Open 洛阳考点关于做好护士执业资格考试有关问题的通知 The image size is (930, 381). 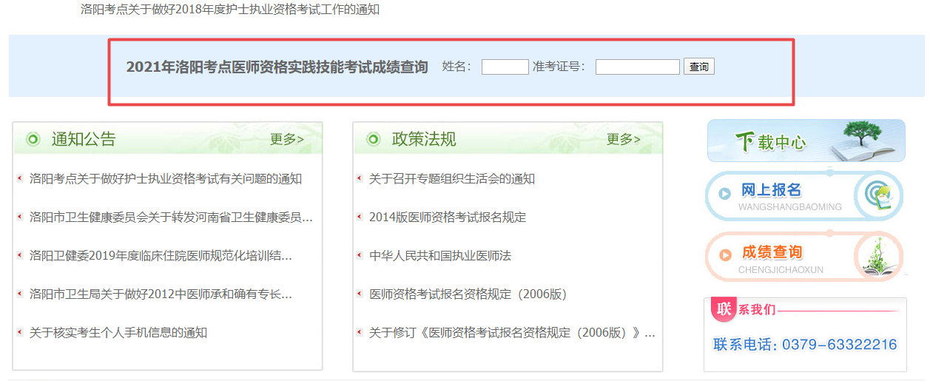(x=166, y=179)
